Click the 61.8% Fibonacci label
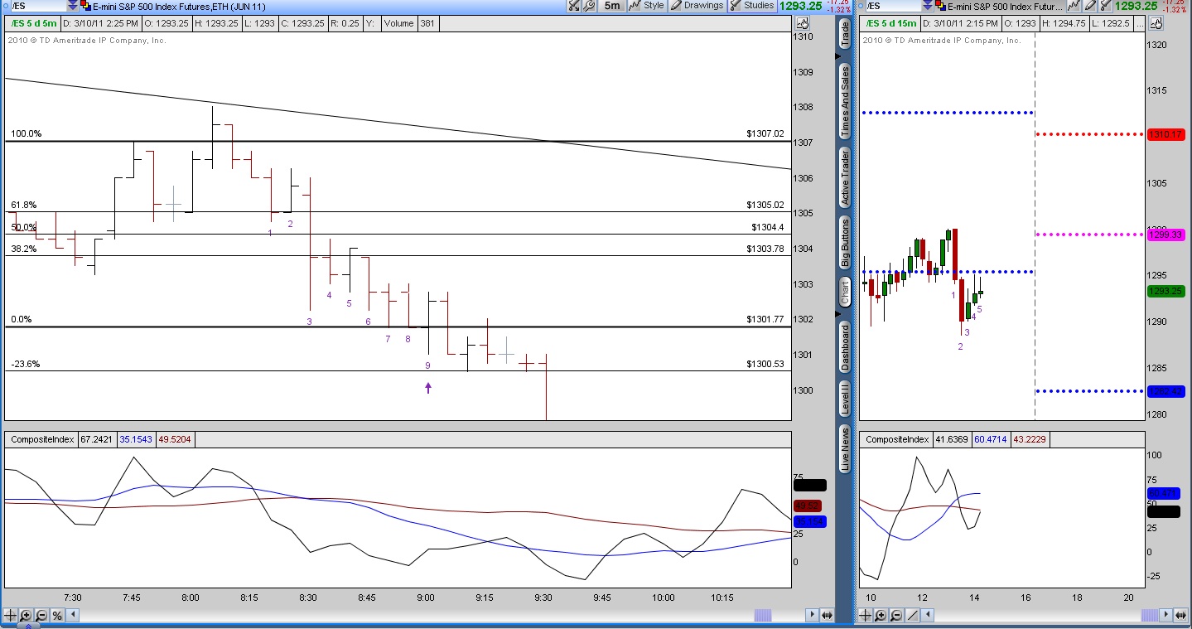The image size is (1192, 629). click(24, 205)
